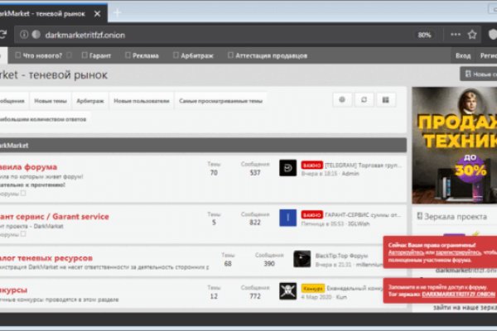Click avatar beside BlackTip.Top Форум thread
Image resolution: width=497 pixels, height=331 pixels.
tap(302, 258)
